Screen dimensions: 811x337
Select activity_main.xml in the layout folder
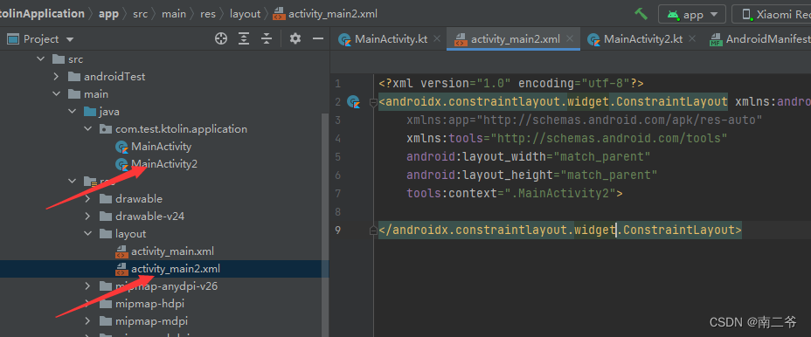(164, 251)
